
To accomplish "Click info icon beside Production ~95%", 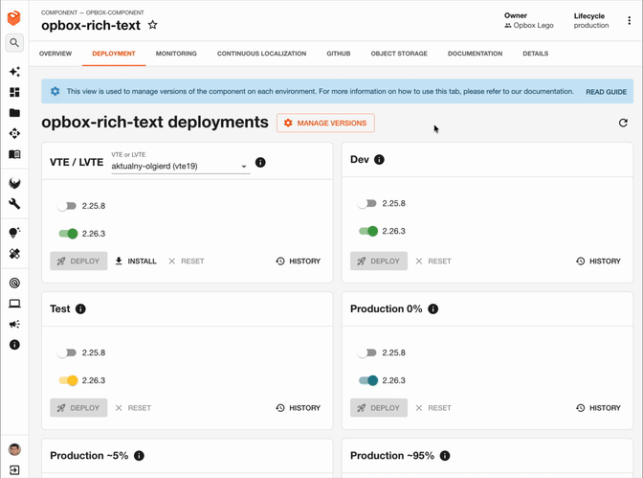I will tap(445, 455).
